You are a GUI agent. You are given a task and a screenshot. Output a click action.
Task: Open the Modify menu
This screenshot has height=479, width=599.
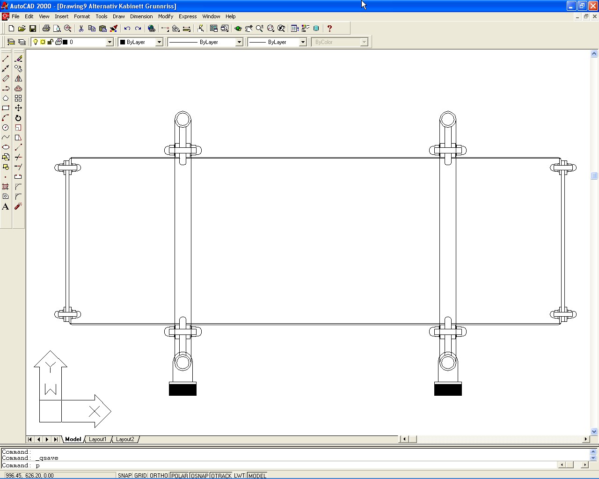click(x=166, y=16)
